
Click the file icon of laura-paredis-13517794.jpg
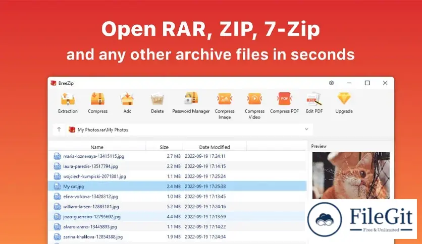coord(58,166)
